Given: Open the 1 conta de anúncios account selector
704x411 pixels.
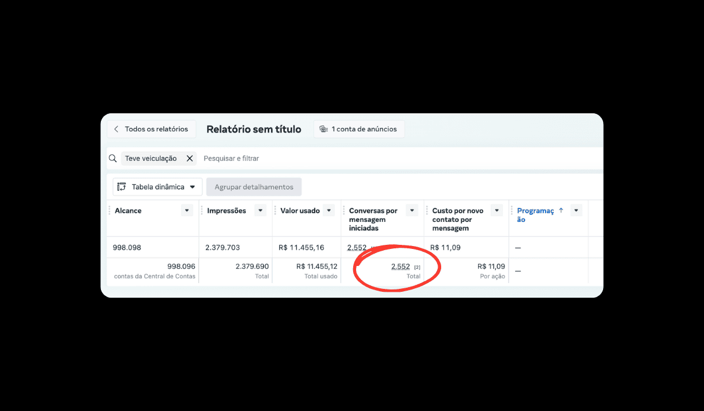Looking at the screenshot, I should coord(358,129).
